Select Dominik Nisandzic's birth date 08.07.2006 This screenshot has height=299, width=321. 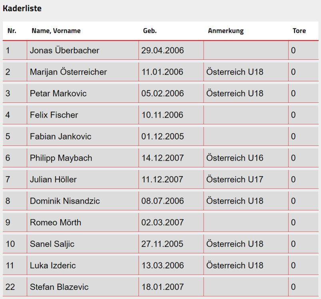coord(162,201)
